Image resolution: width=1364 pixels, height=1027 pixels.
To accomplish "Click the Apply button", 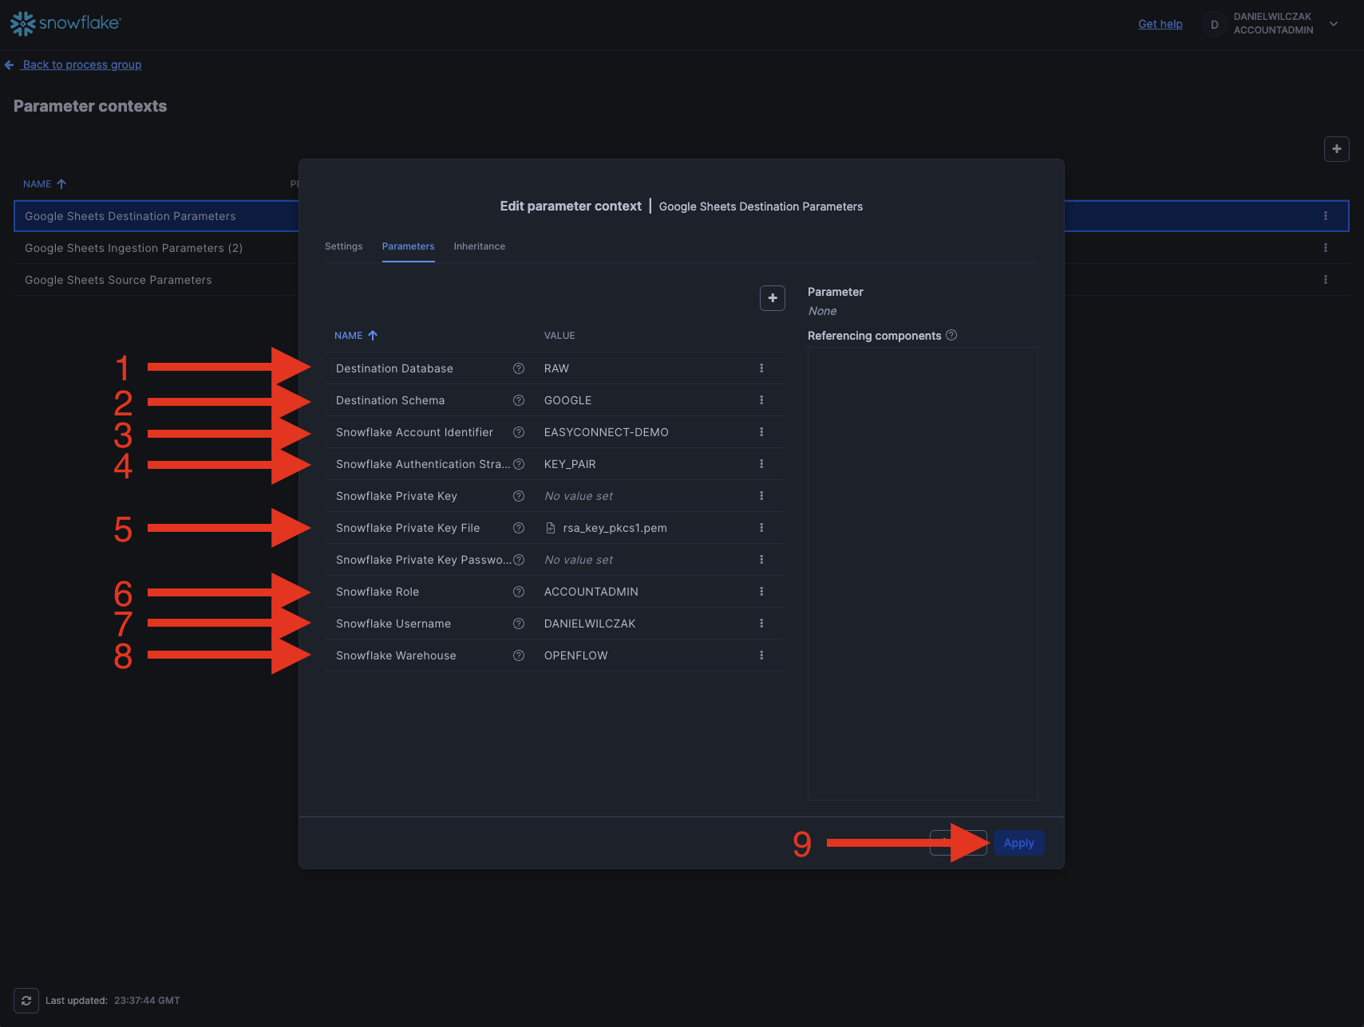I will pos(1018,843).
